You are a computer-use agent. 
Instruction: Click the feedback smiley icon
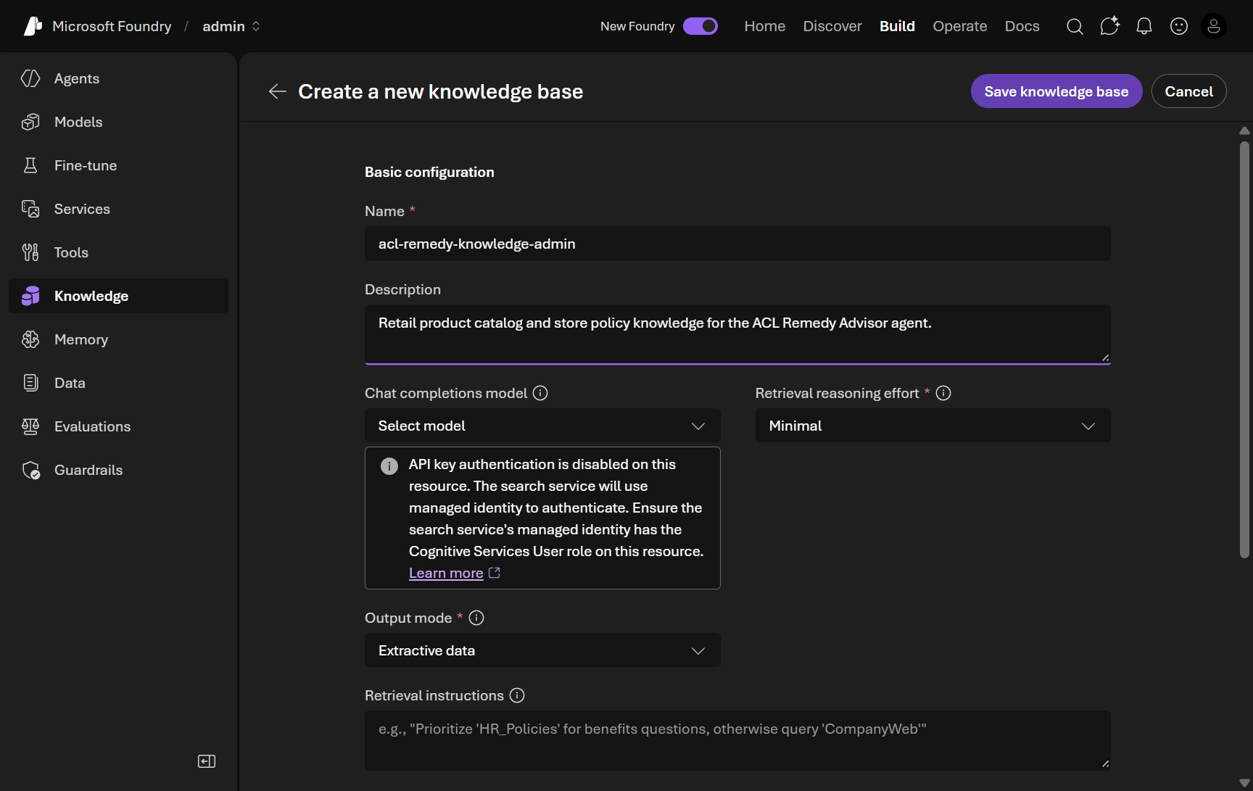[x=1179, y=26]
